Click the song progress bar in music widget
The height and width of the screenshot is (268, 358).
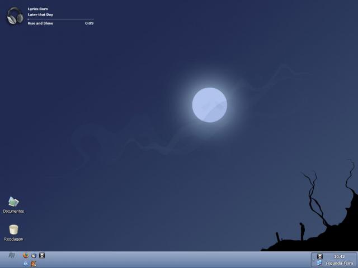(x=60, y=19)
